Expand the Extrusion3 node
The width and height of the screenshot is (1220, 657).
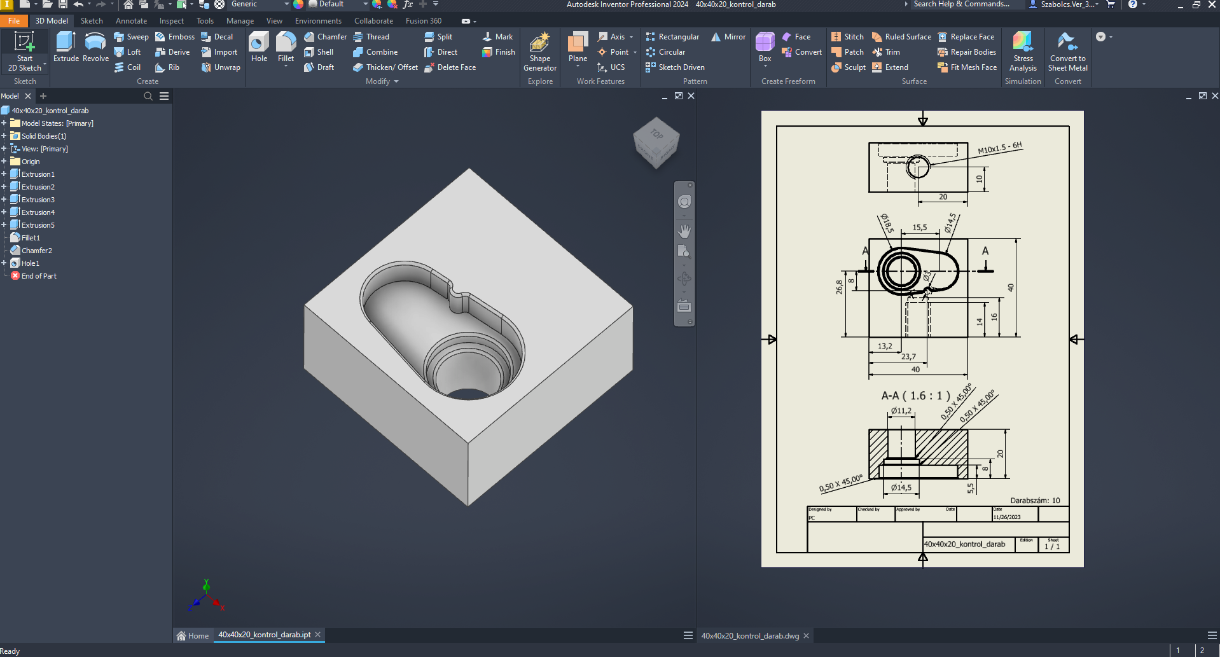pos(4,200)
